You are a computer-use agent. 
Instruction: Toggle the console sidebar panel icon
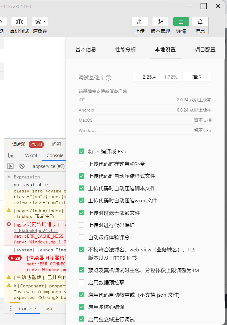[11, 166]
